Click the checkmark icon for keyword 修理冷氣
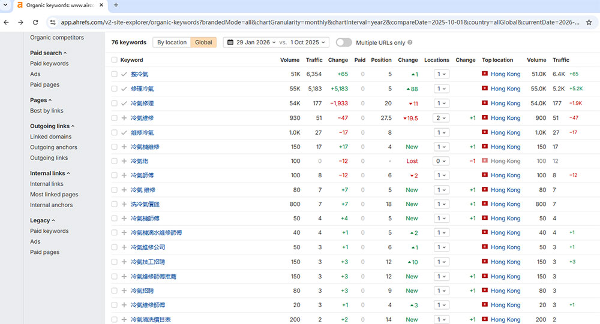Image resolution: width=600 pixels, height=324 pixels. [x=124, y=89]
